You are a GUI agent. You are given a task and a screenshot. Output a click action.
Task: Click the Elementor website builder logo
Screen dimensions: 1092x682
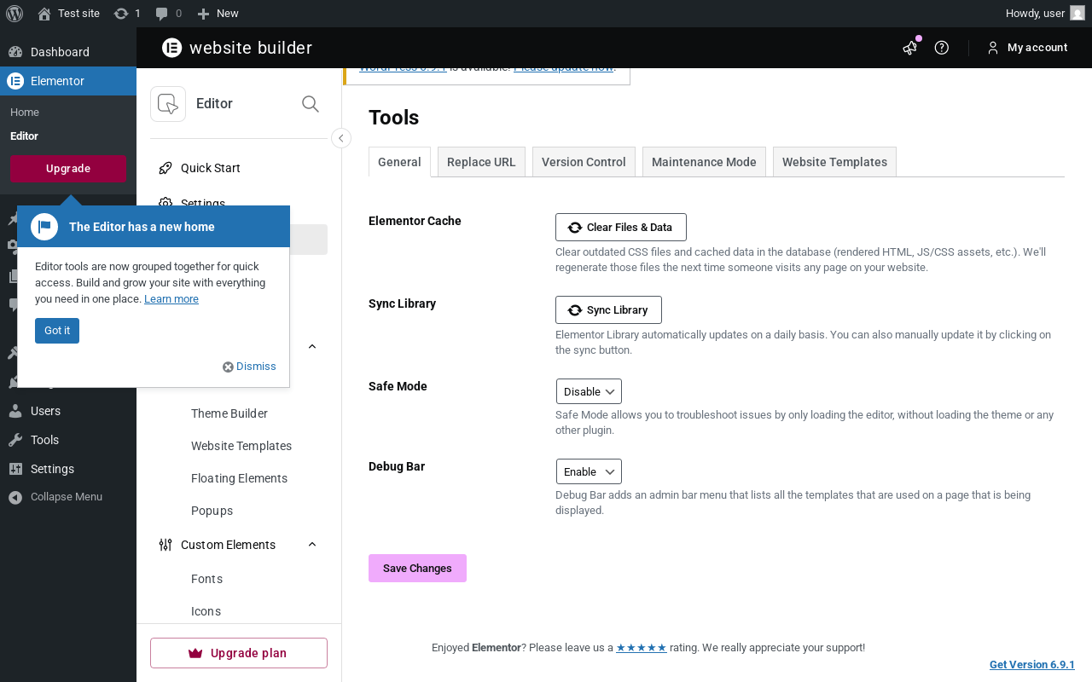click(172, 48)
